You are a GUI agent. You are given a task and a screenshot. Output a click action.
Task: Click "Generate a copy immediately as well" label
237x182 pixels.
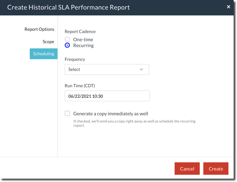[110, 114]
